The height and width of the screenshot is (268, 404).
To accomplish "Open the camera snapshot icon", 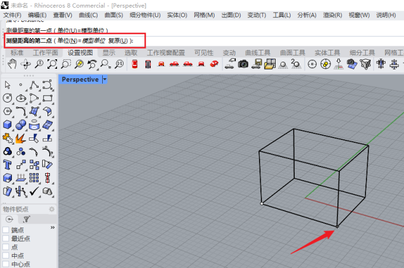I will point(243,64).
